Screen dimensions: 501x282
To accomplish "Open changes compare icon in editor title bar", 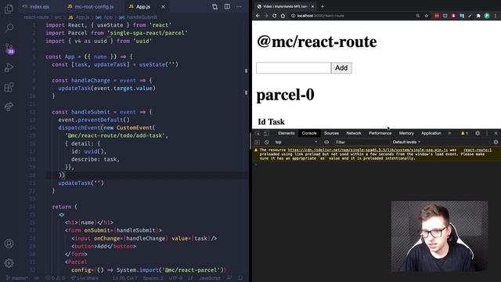I will (x=214, y=7).
